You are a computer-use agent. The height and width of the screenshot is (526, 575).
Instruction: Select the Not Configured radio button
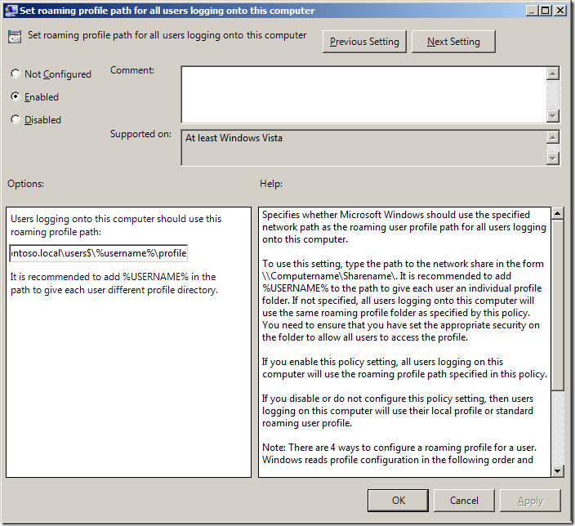pos(16,74)
